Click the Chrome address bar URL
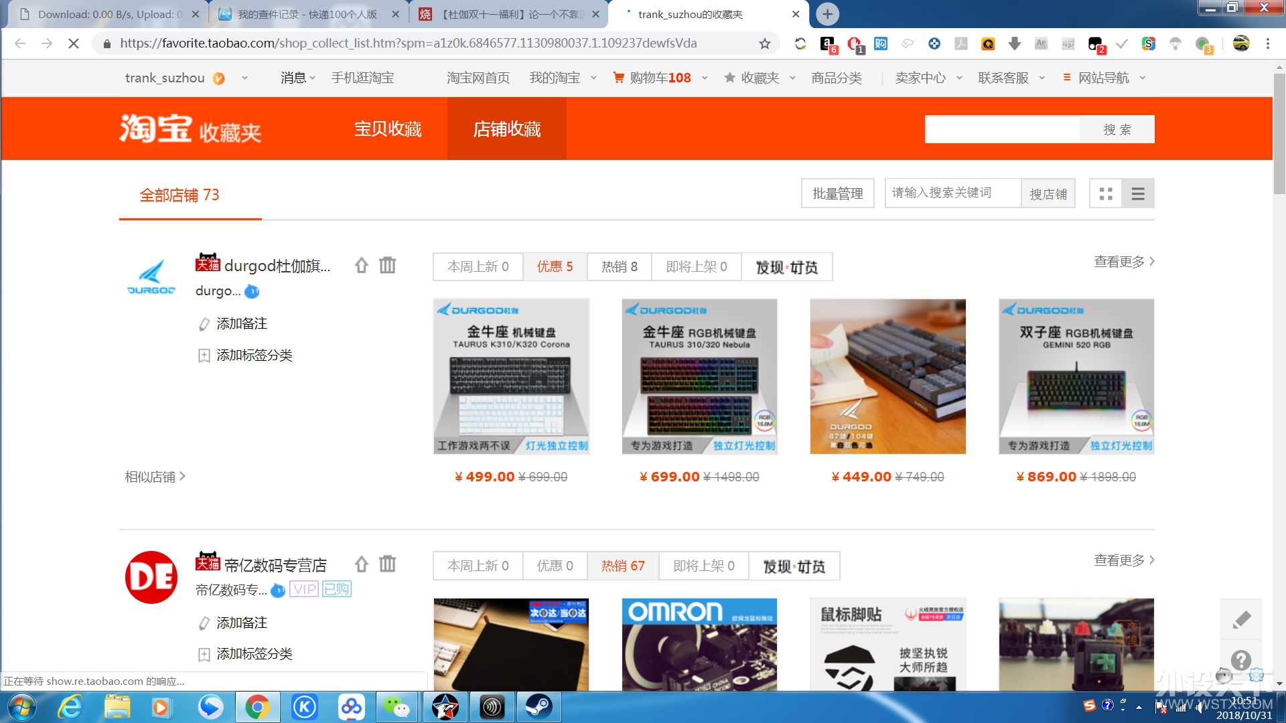The image size is (1286, 723). [x=409, y=44]
